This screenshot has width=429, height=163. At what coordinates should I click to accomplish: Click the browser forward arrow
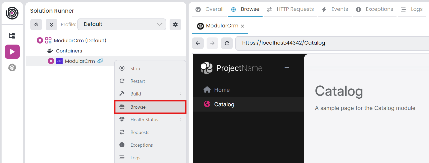[212, 43]
